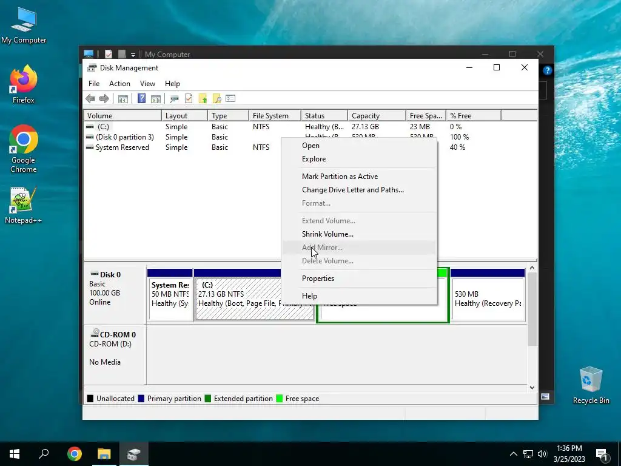Image resolution: width=621 pixels, height=466 pixels.
Task: Click the blue help icon of My Computer window
Action: point(548,70)
